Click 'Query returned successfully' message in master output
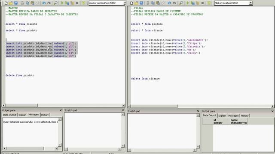 point(31,122)
